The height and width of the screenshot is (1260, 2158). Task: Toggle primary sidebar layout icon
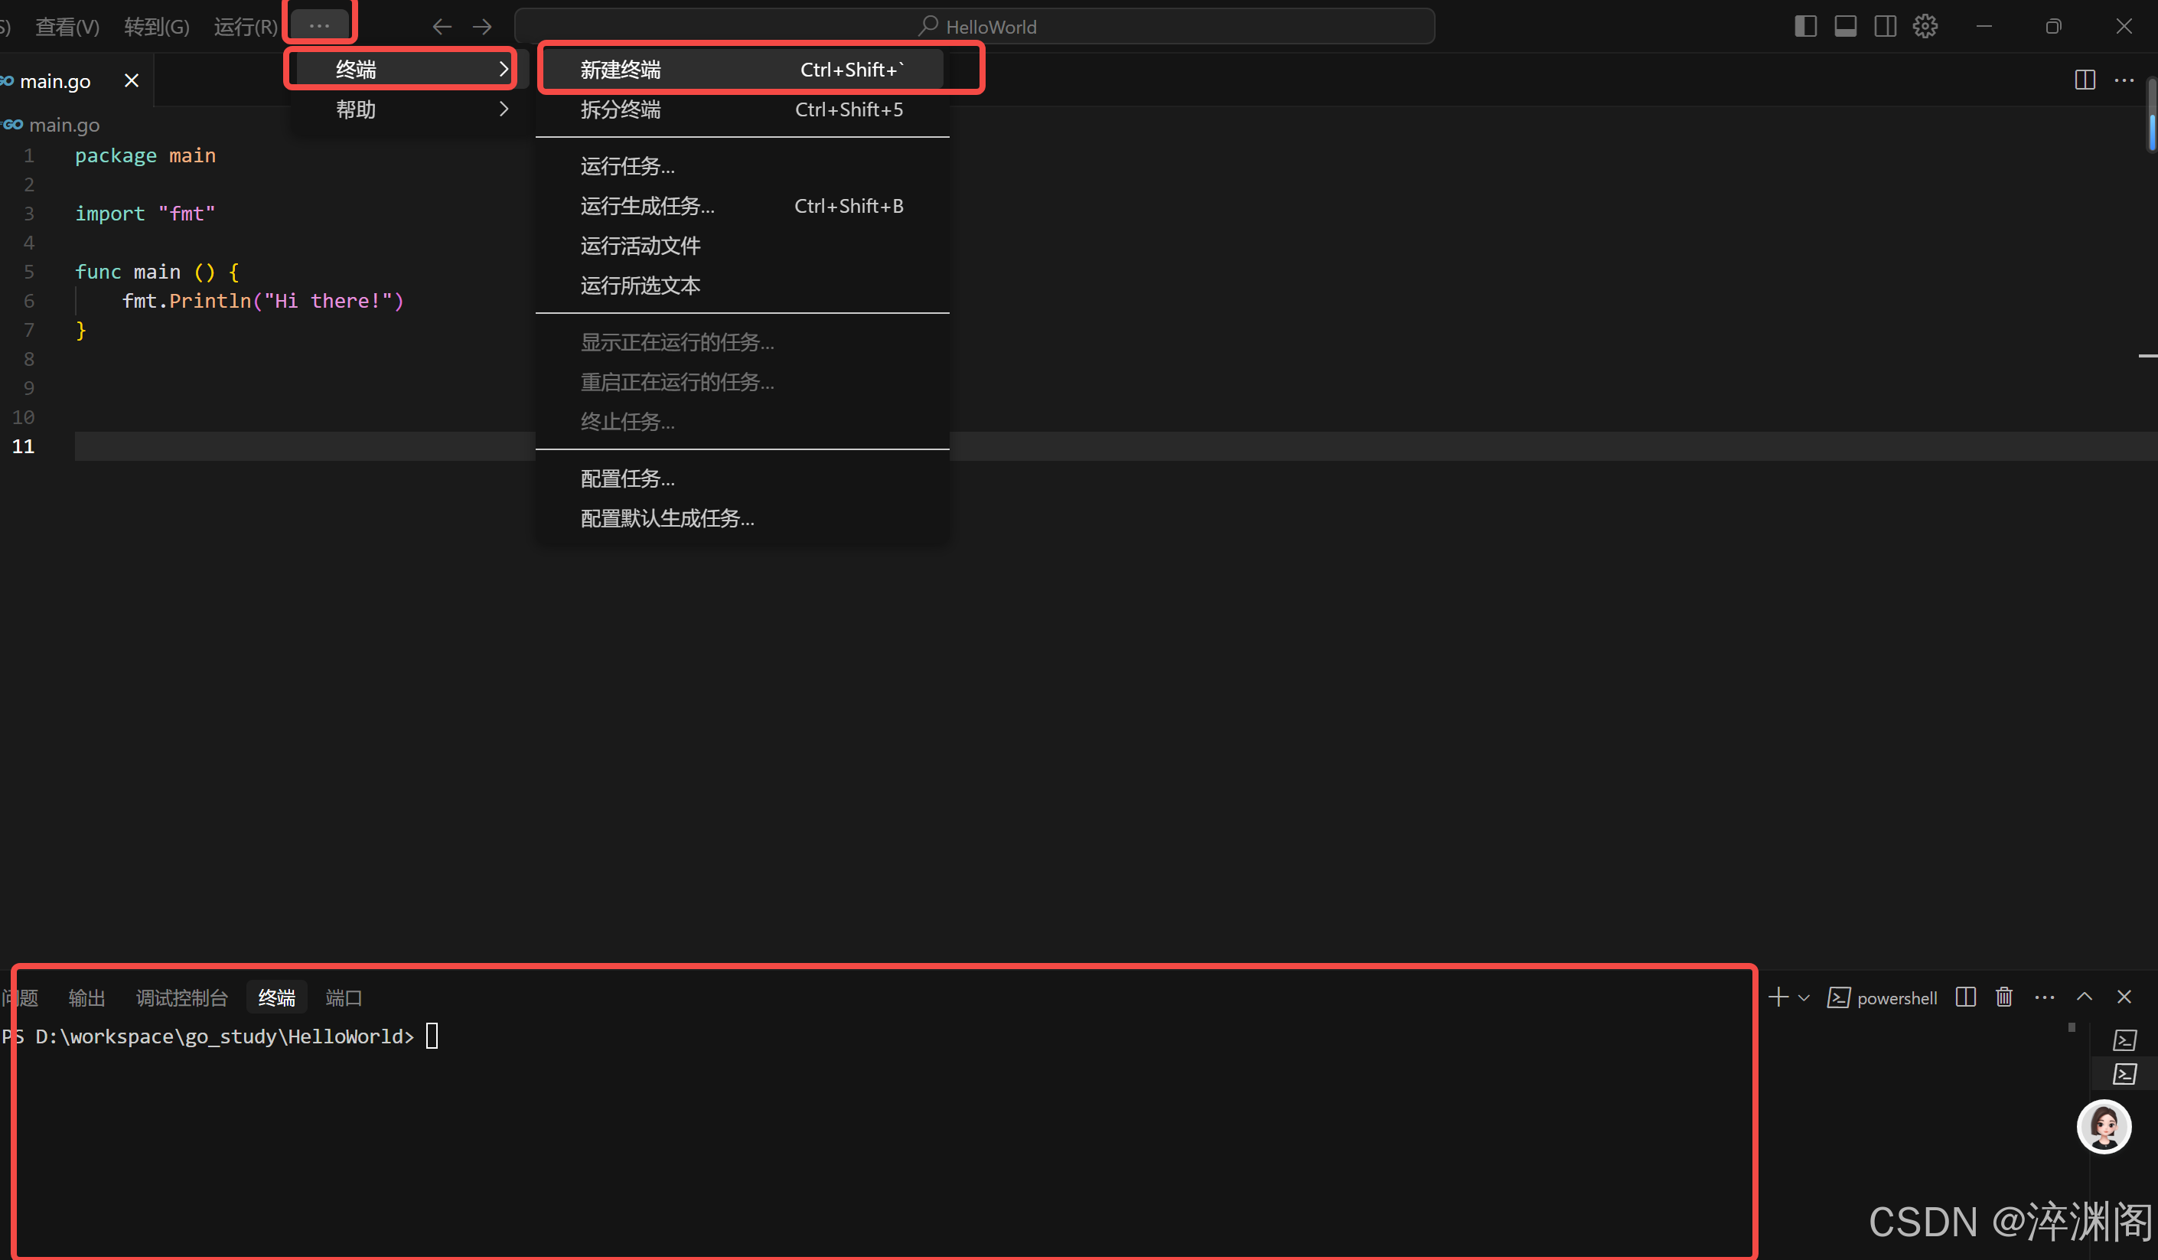tap(1805, 26)
